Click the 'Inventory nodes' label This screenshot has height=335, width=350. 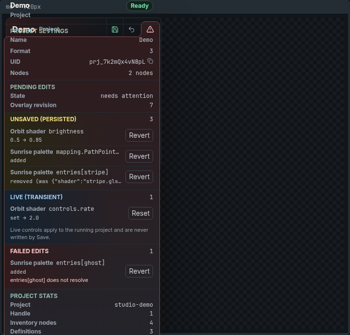tap(33, 322)
